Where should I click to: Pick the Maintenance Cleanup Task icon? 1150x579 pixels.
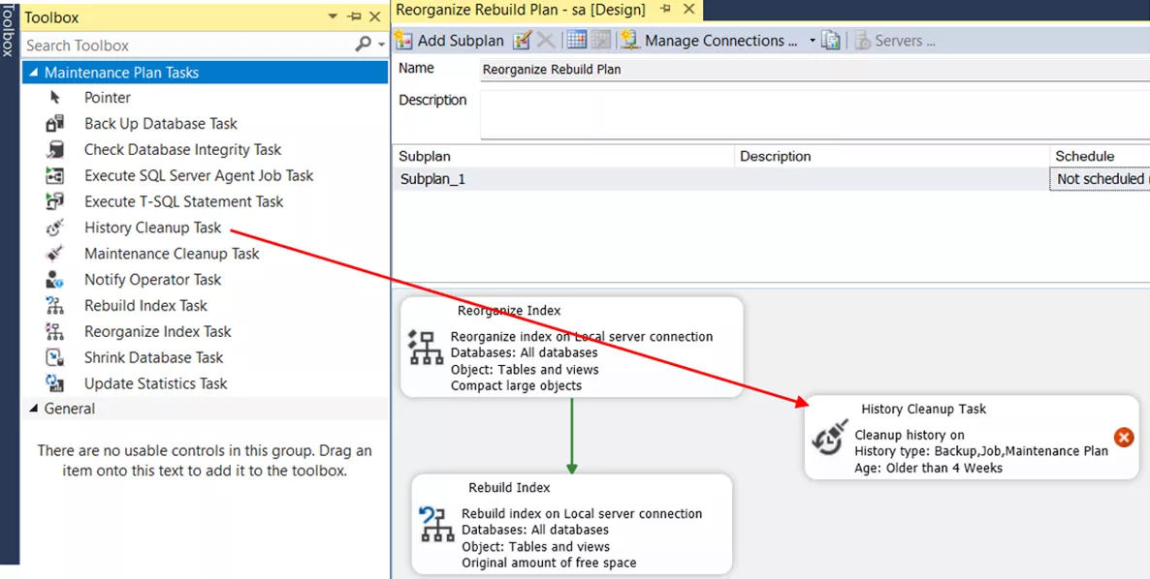55,254
